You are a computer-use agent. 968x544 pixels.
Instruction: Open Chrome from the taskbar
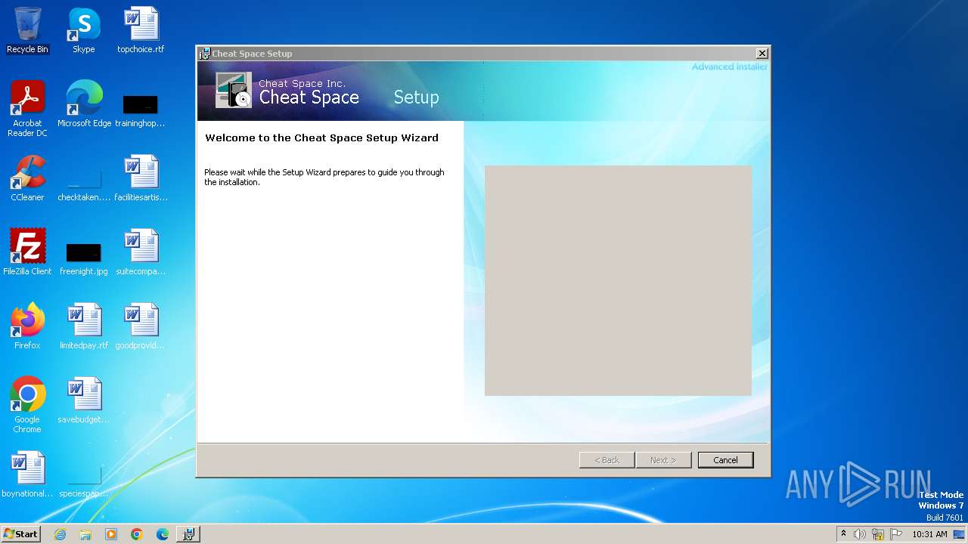coord(137,534)
